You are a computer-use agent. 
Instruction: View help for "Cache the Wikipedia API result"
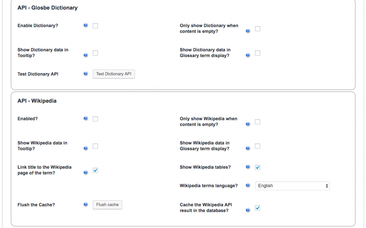click(248, 210)
